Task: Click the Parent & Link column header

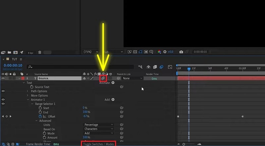Action: 124,74
